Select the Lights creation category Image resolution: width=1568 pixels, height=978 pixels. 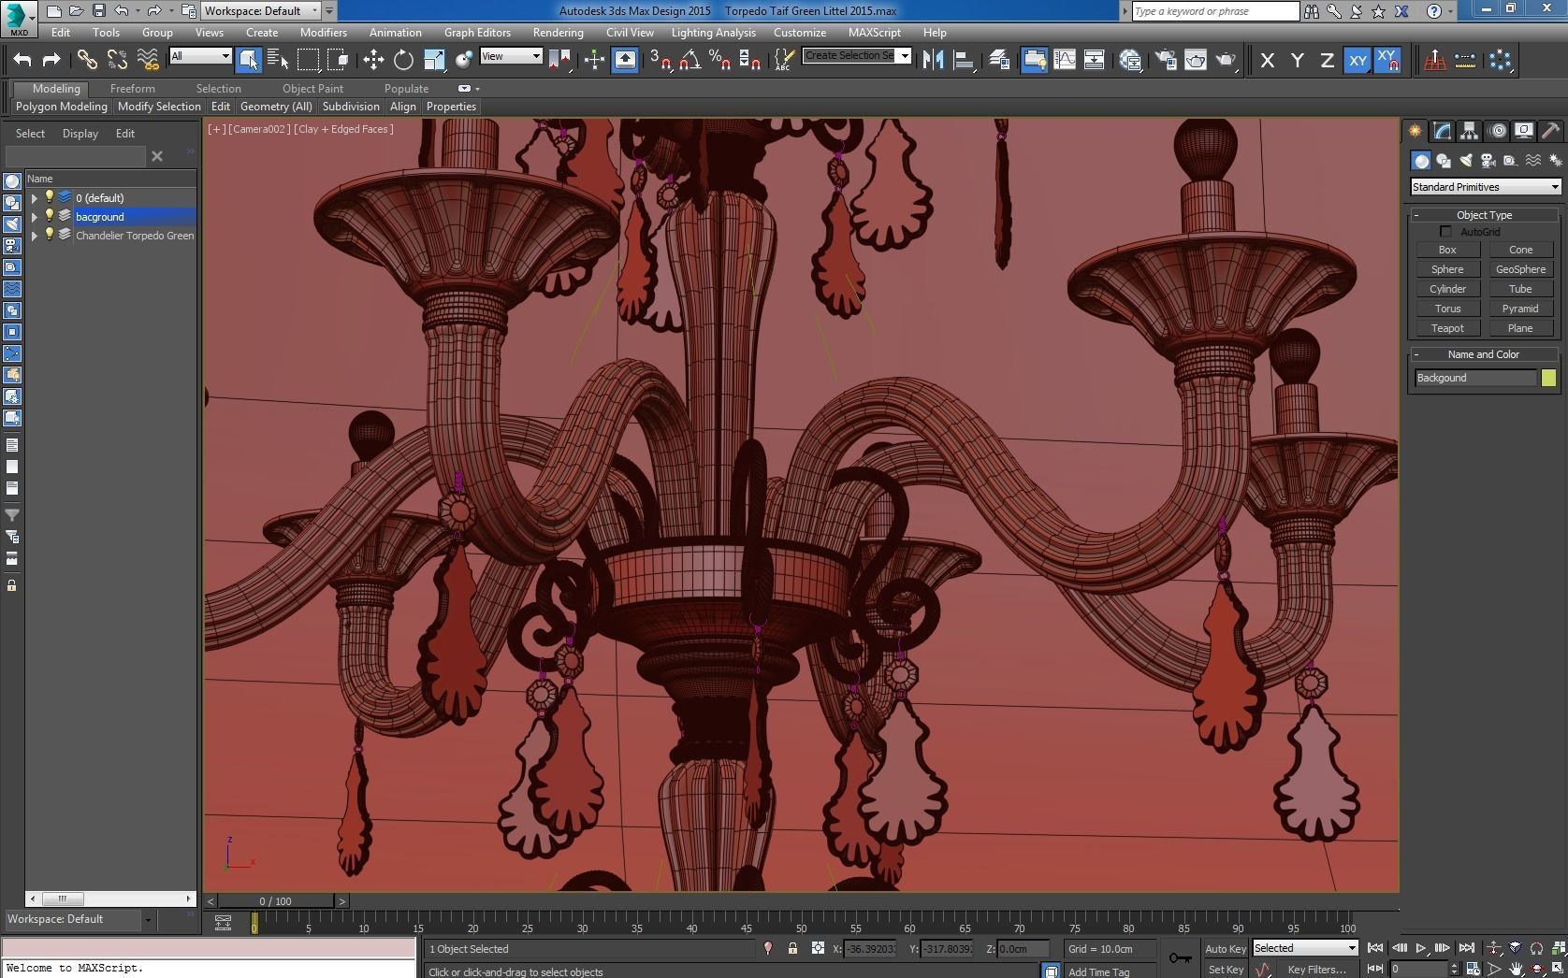tap(1466, 161)
